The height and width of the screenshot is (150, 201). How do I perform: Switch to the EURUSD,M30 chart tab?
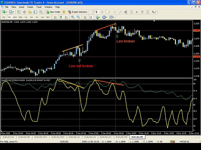58,137
